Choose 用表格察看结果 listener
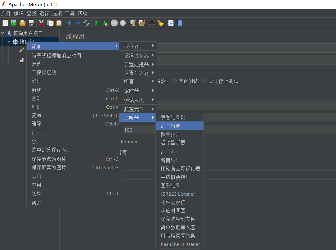The image size is (336, 250). [180, 236]
